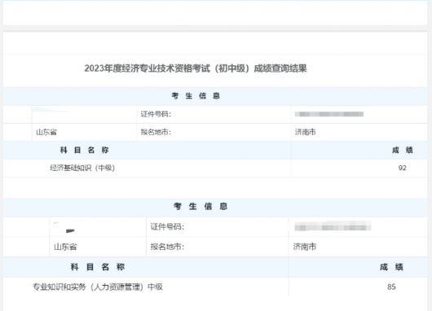Select the '报名地市:' label in the second table
The height and width of the screenshot is (311, 432).
point(167,247)
